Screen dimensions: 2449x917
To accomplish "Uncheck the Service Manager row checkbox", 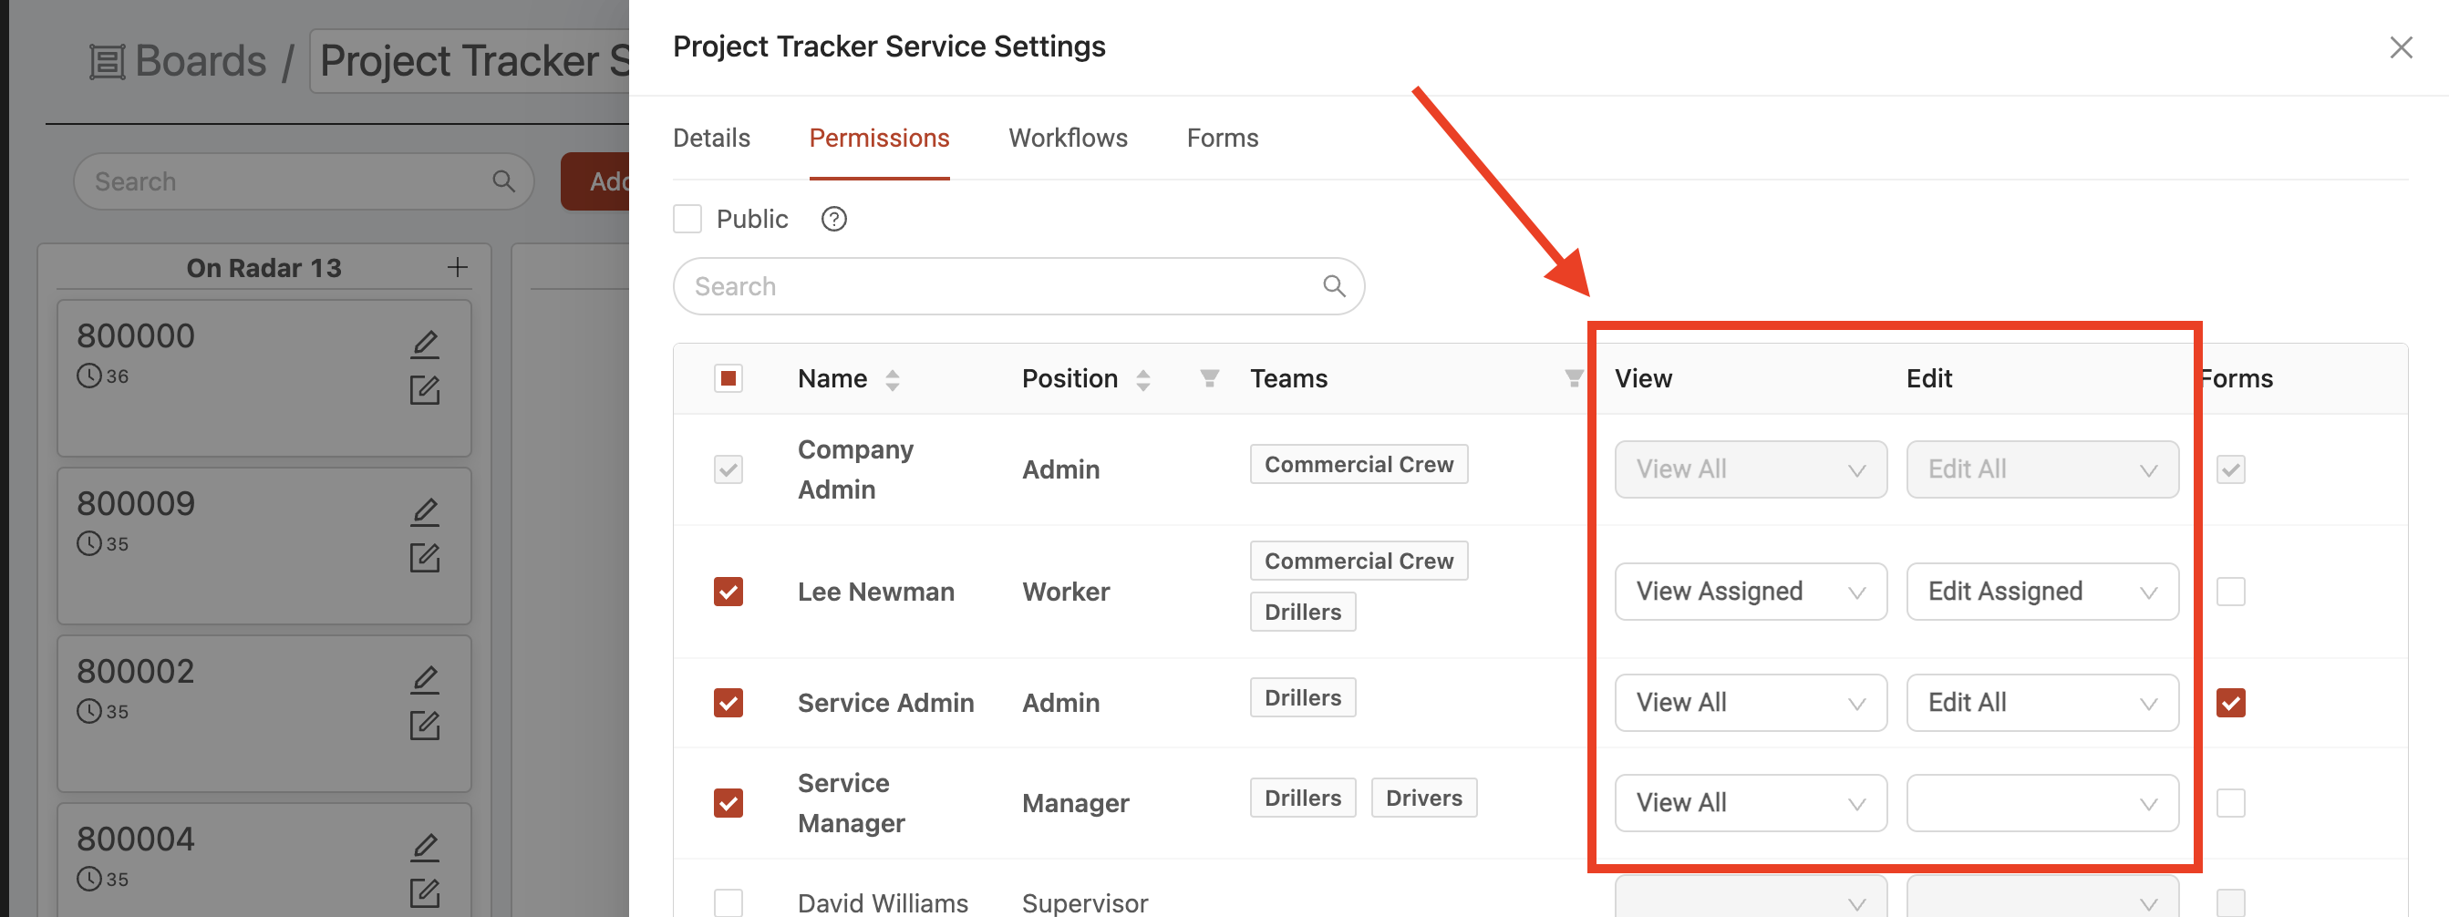I will [x=728, y=803].
